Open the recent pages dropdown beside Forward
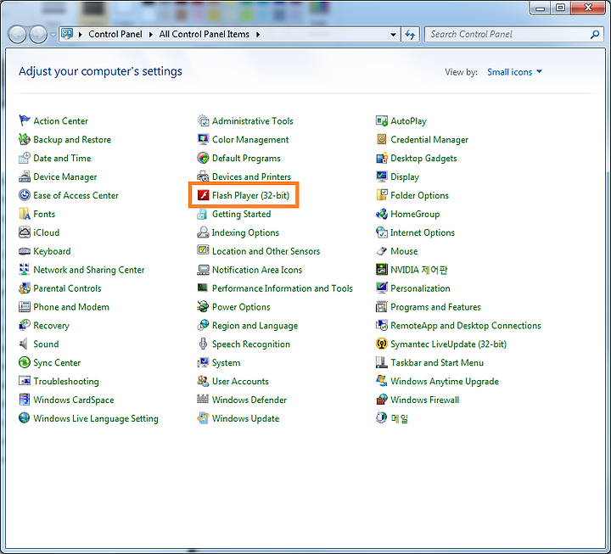611x554 pixels. 53,35
